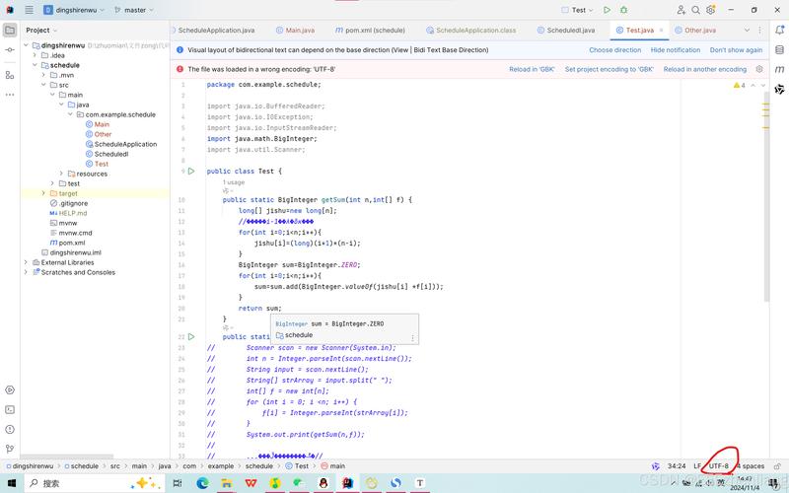Open the Test run configuration dropdown
The image size is (789, 493).
(x=578, y=10)
